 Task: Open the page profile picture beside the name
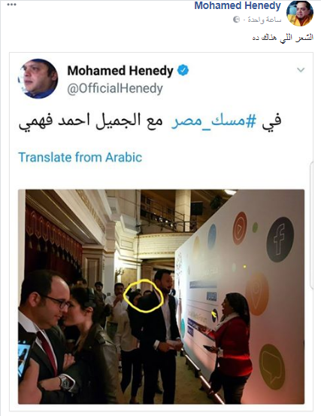[300, 14]
